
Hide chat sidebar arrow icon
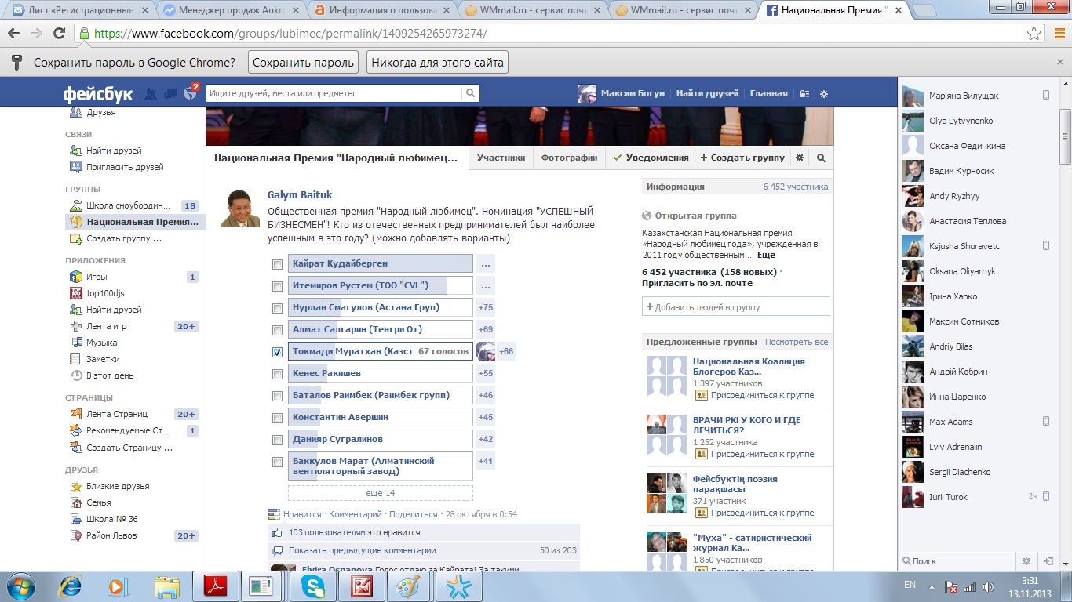1048,561
